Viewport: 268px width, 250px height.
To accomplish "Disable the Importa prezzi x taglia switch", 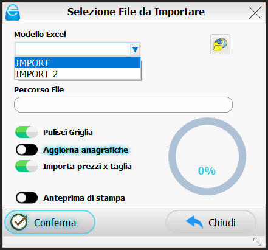I will tap(27, 166).
